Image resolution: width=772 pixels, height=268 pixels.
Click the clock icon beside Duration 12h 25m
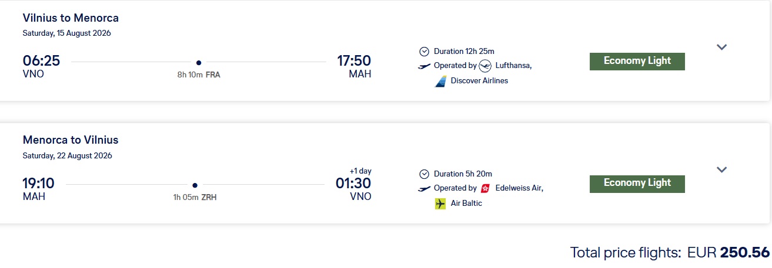click(x=425, y=51)
